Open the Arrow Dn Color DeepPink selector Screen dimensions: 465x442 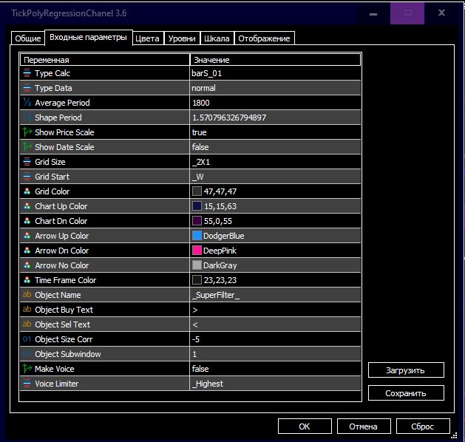[x=275, y=251]
